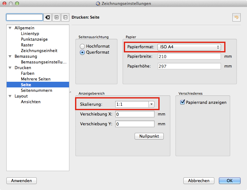
Task: Click the reset to defaults arrow icon
Action: point(236,17)
